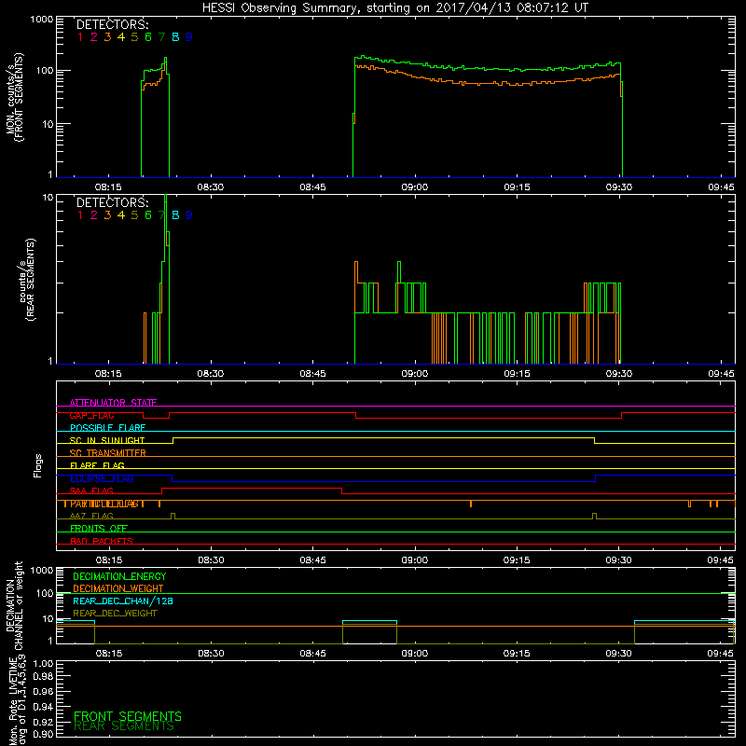
Task: Click the REAR_DEC_WEIGHT legend entry
Action: [115, 614]
